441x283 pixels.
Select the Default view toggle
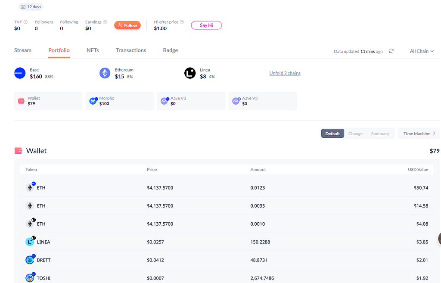click(332, 134)
